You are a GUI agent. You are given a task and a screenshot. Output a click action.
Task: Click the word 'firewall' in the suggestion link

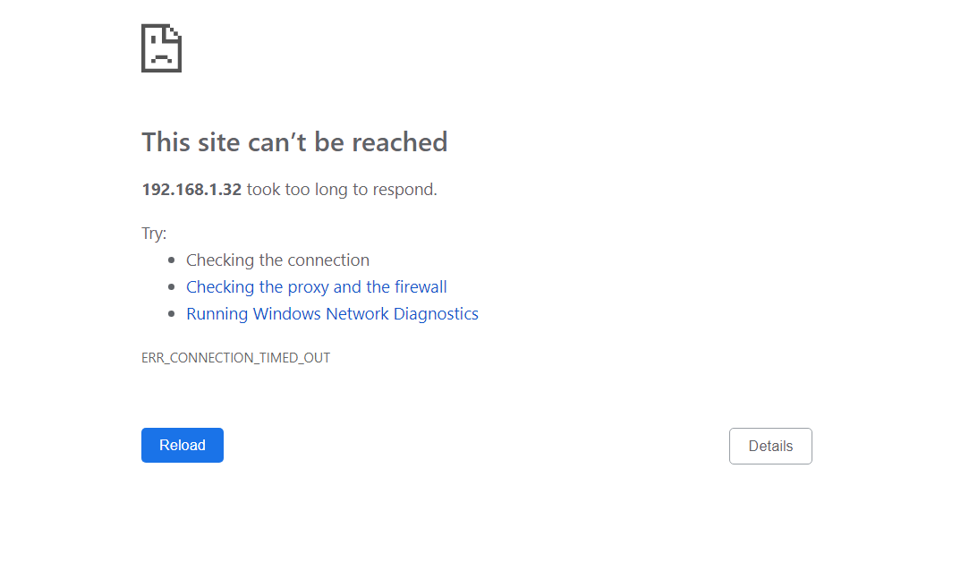[421, 286]
